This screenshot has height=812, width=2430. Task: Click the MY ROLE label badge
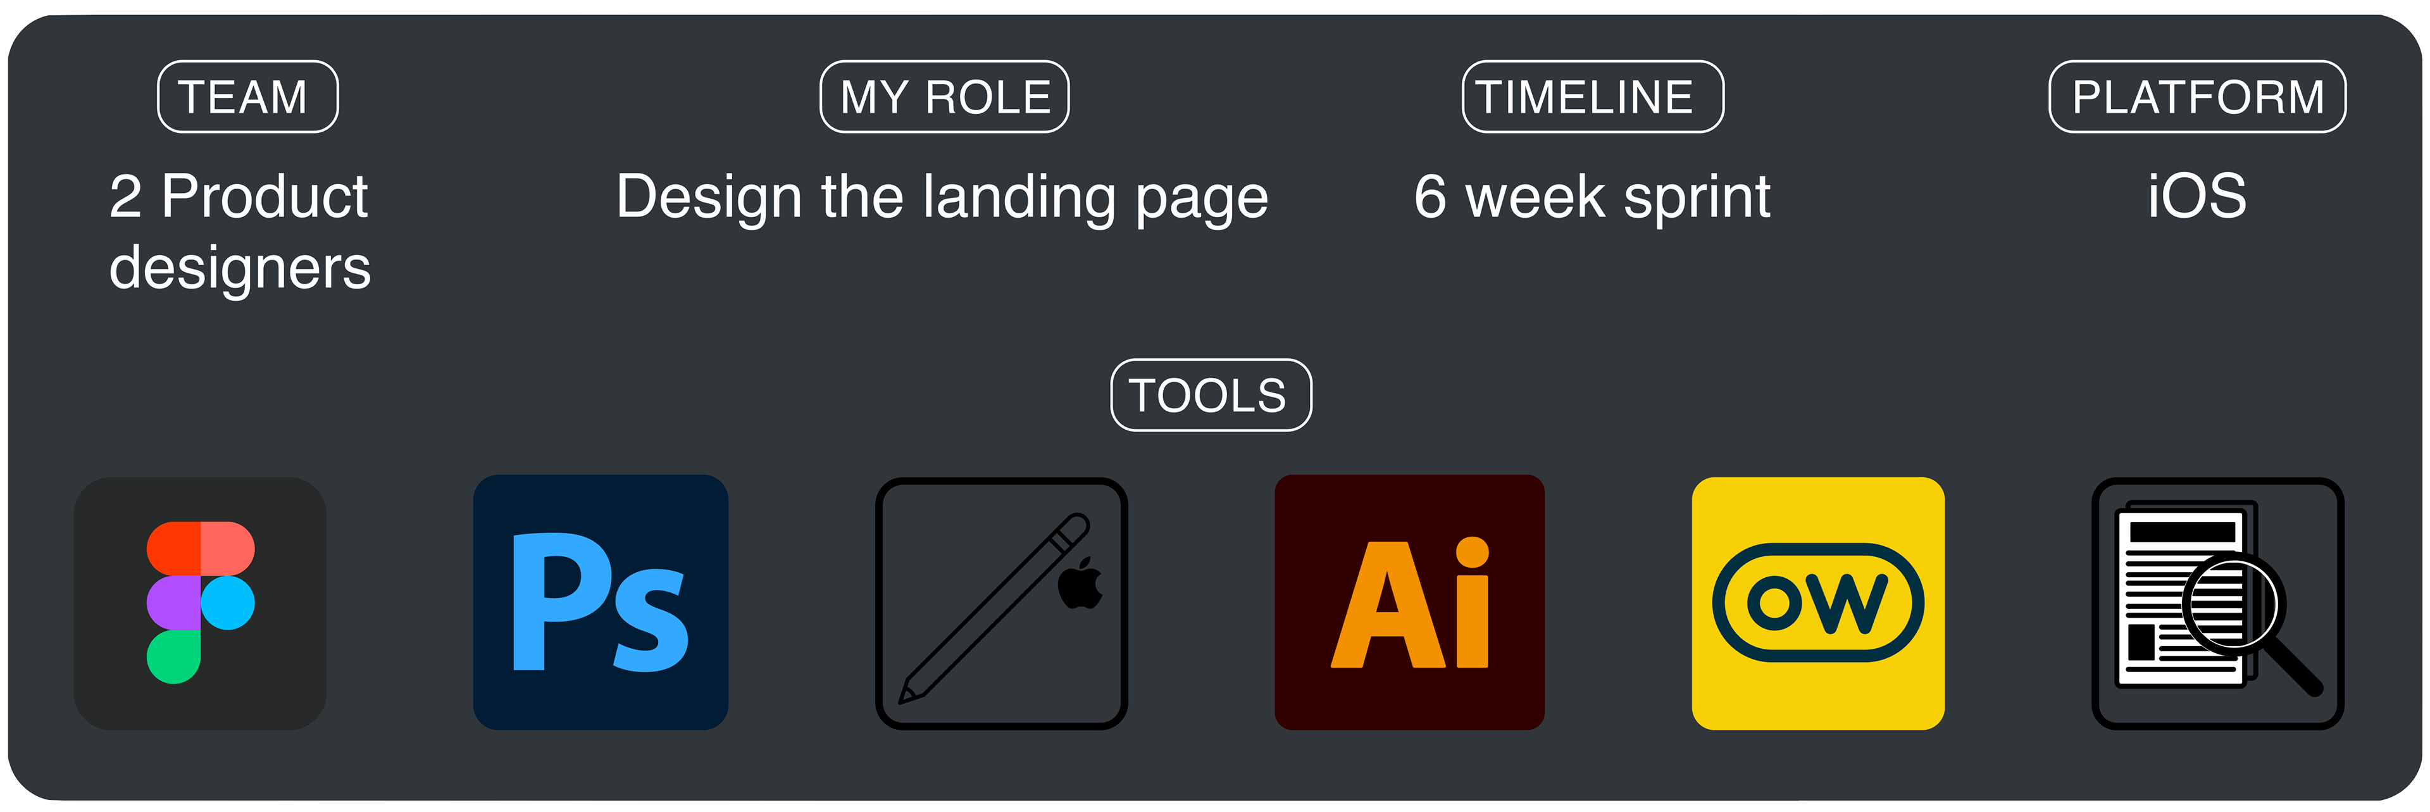coord(944,97)
